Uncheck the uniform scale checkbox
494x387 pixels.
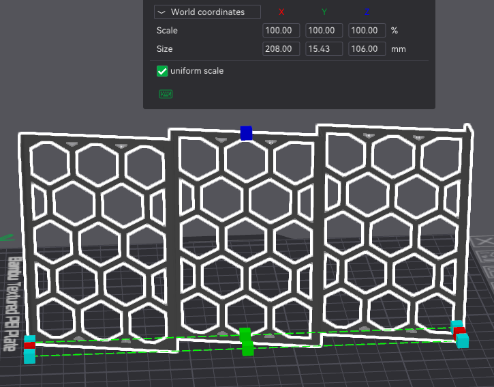tap(162, 71)
